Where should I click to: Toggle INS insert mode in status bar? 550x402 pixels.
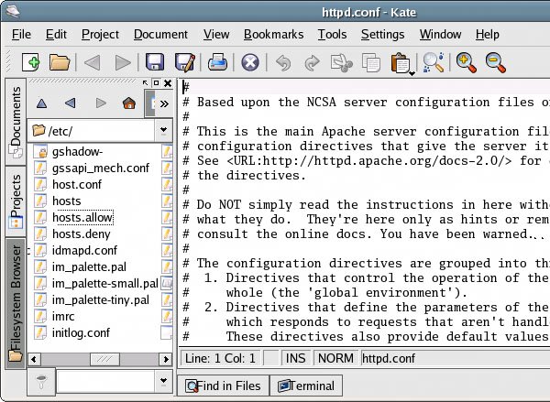pyautogui.click(x=297, y=356)
